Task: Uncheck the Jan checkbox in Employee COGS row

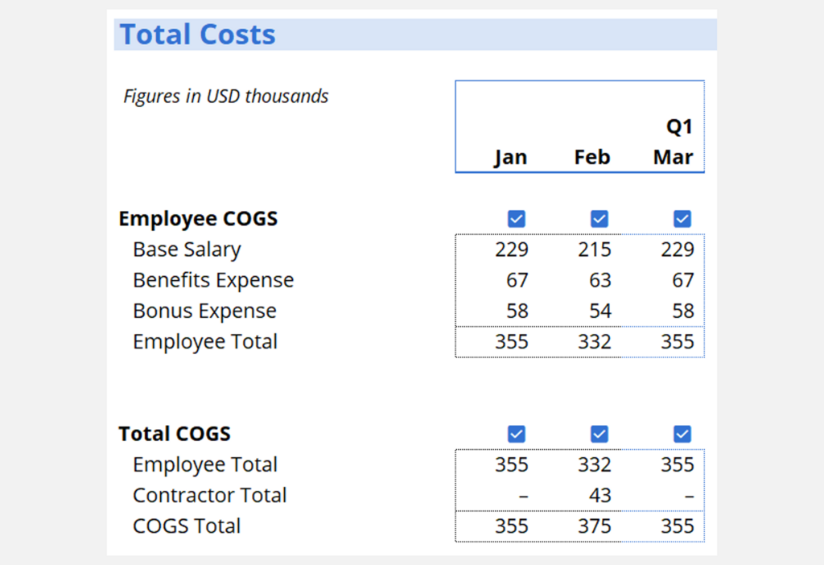Action: point(517,219)
